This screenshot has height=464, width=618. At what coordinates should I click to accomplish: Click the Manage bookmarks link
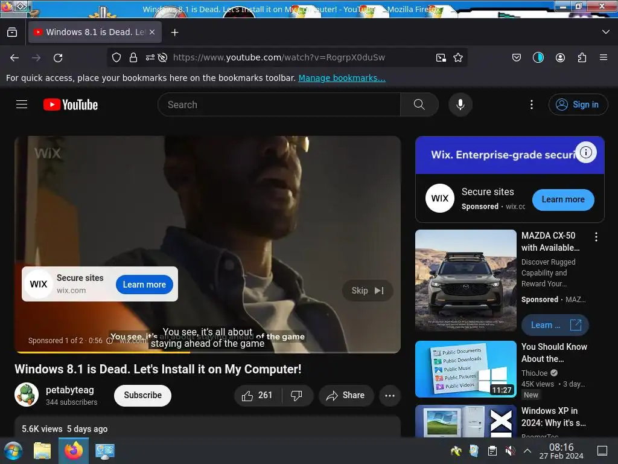[x=342, y=78]
